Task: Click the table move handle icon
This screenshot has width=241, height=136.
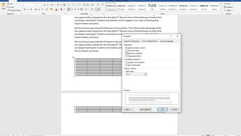Action: (x=73, y=57)
